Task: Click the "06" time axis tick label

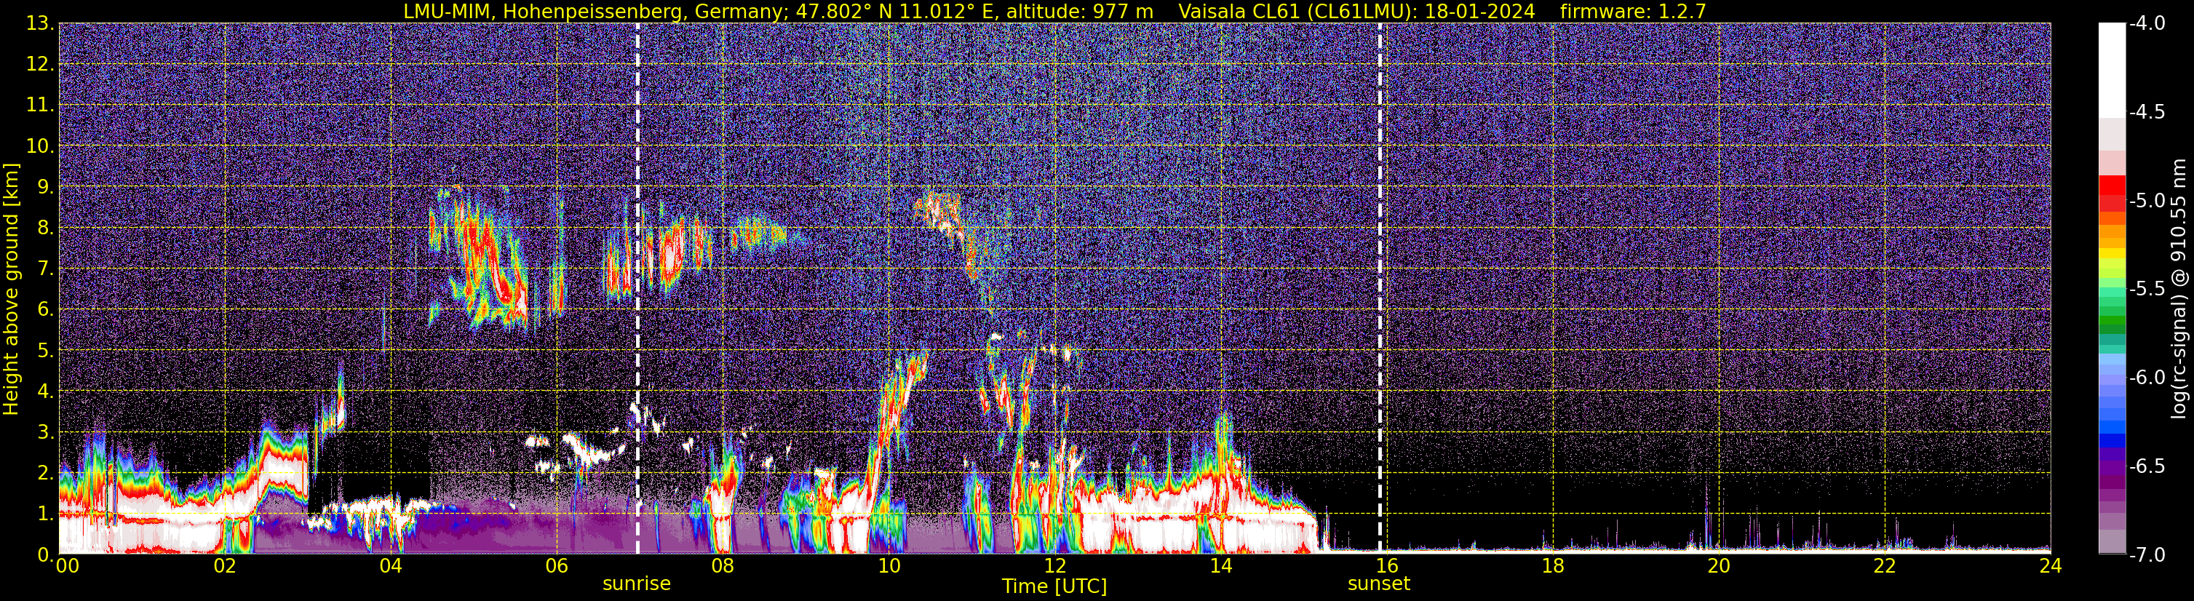Action: [x=557, y=567]
